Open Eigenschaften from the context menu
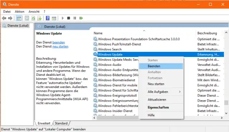Screen dimensions: 229x132 161,107
